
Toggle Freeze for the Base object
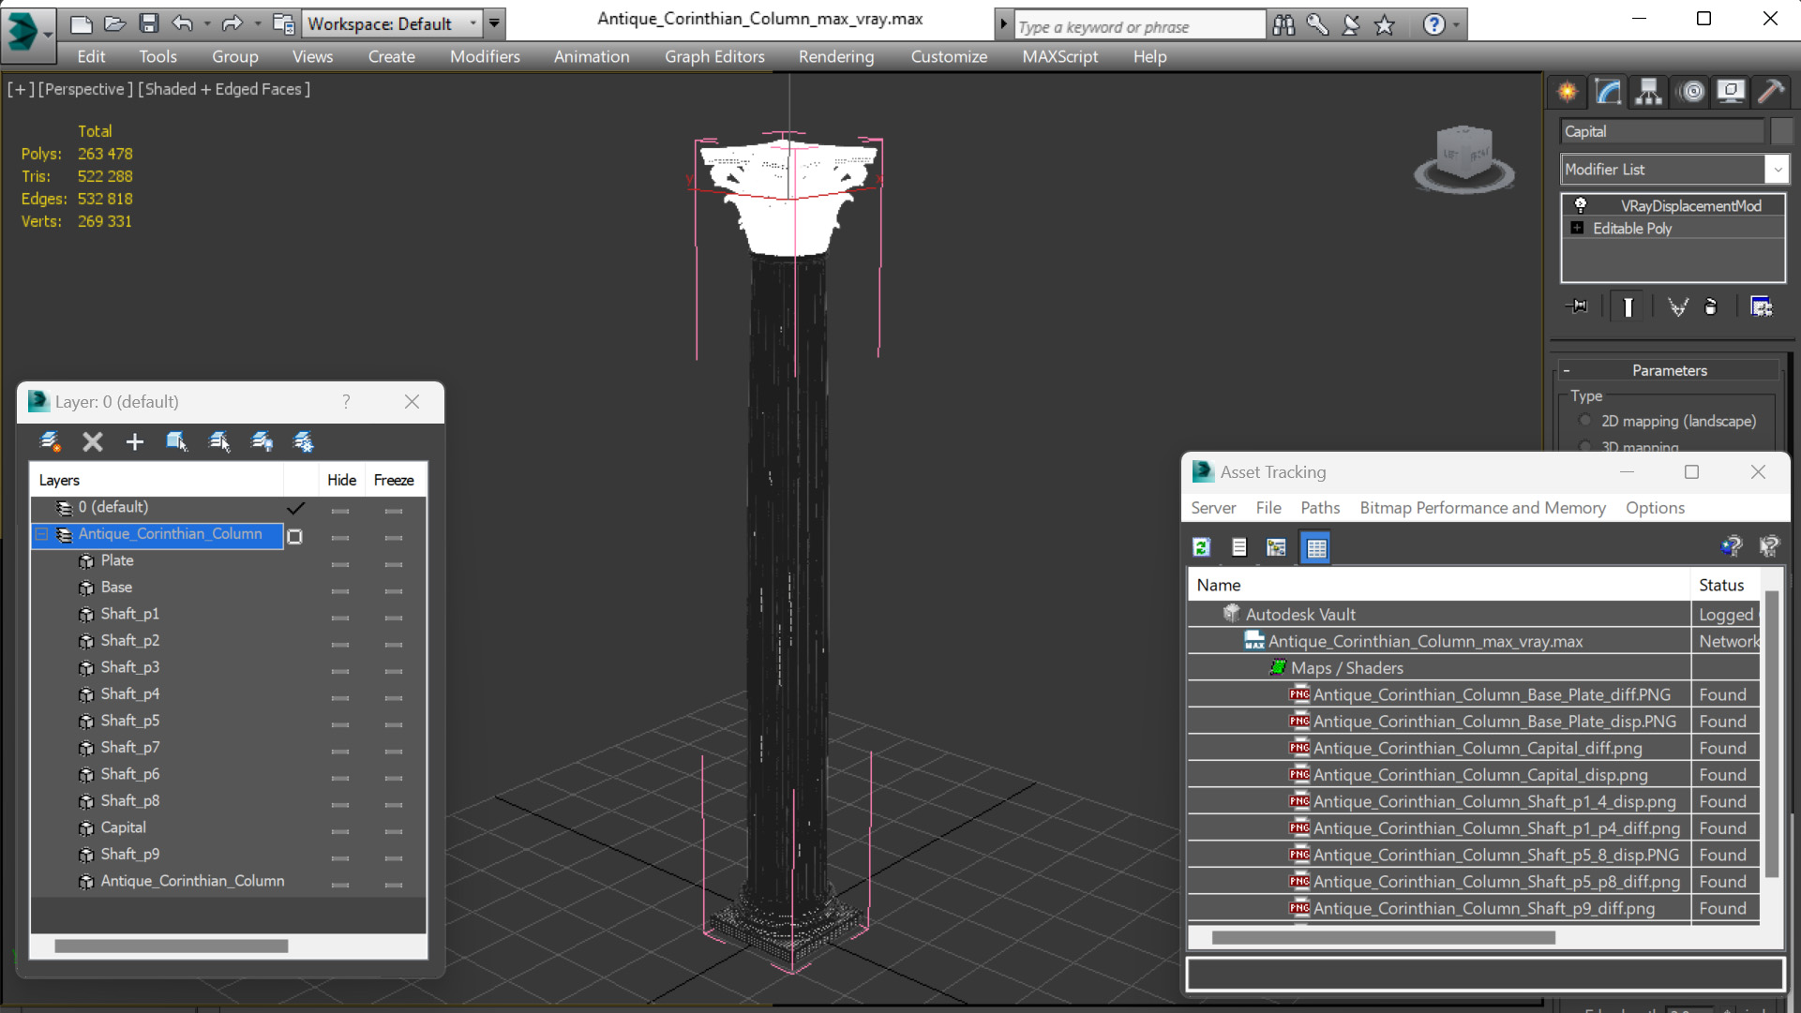[394, 591]
